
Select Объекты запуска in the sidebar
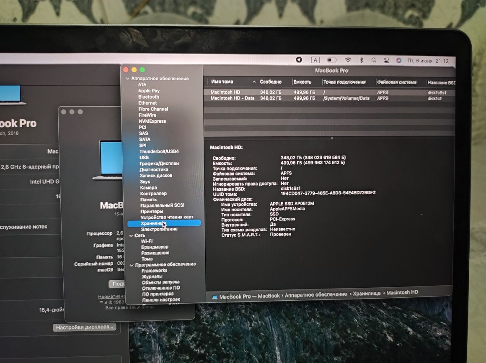(x=160, y=282)
